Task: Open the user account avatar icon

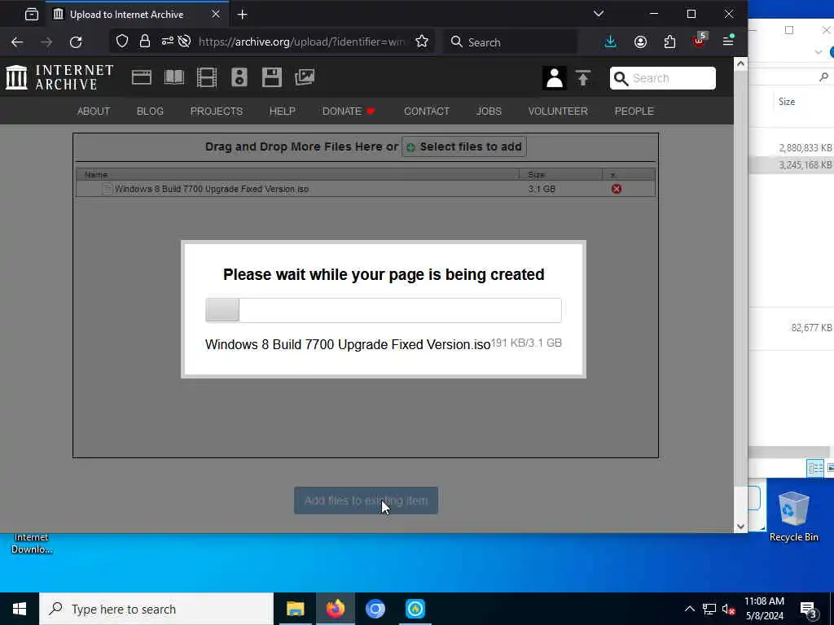Action: (554, 78)
